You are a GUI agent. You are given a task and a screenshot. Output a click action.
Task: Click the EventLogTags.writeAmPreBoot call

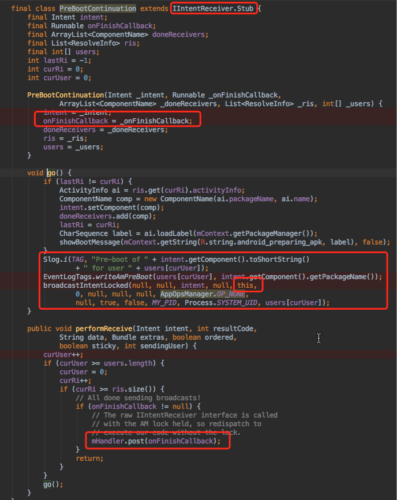pos(212,276)
